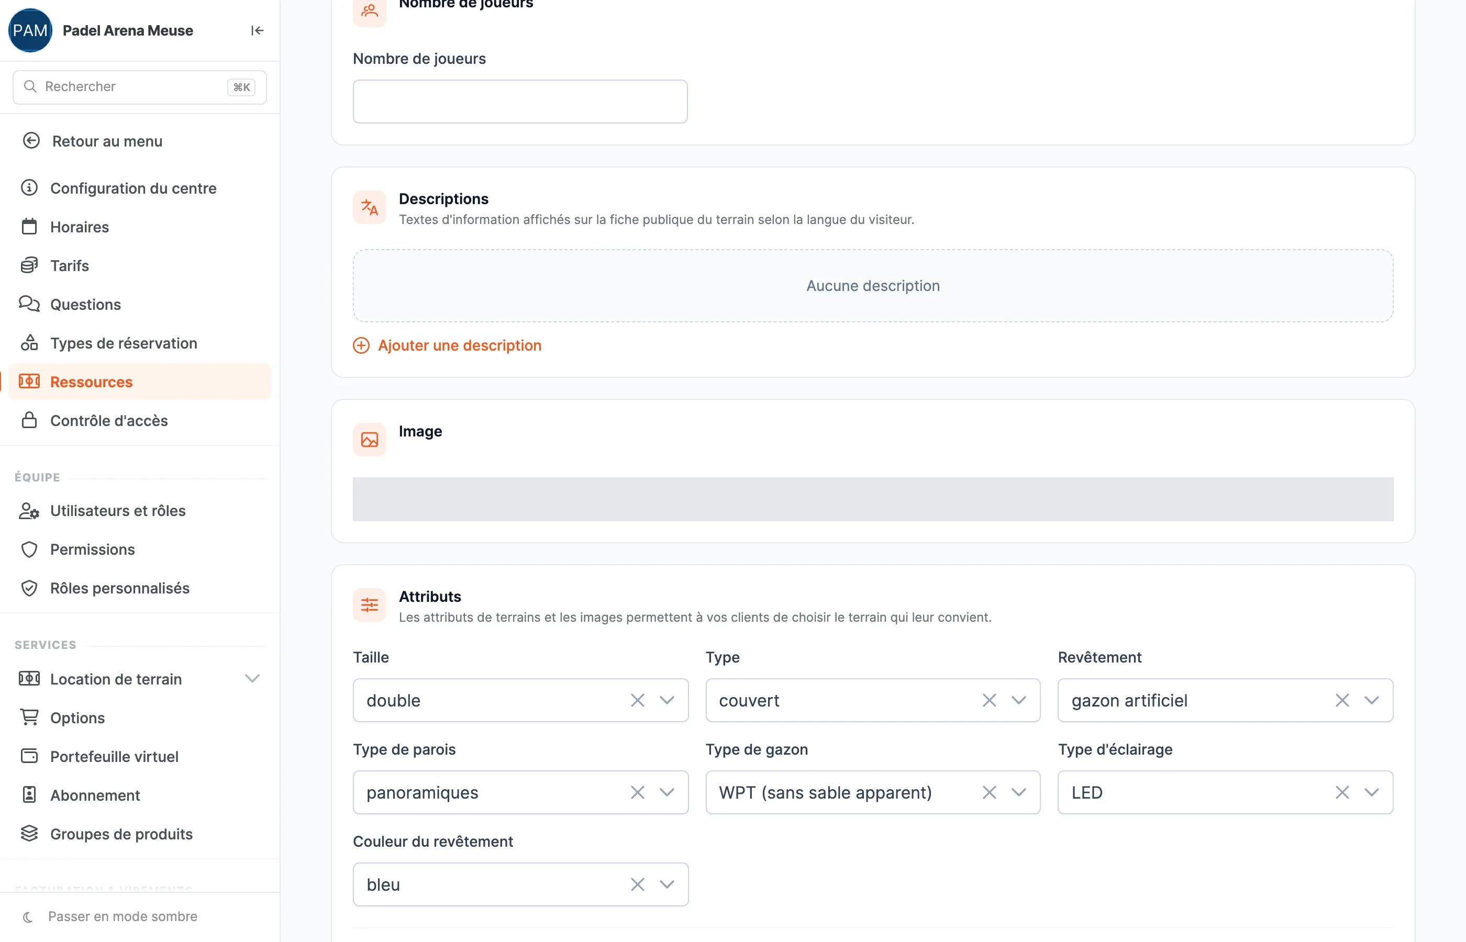The image size is (1466, 942).
Task: Open the Revêtement dropdown chevron
Action: [x=1372, y=700]
